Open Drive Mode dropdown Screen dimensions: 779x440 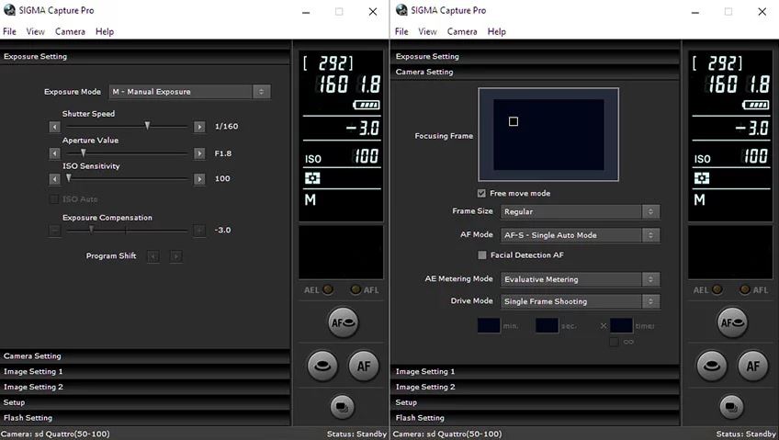click(581, 301)
